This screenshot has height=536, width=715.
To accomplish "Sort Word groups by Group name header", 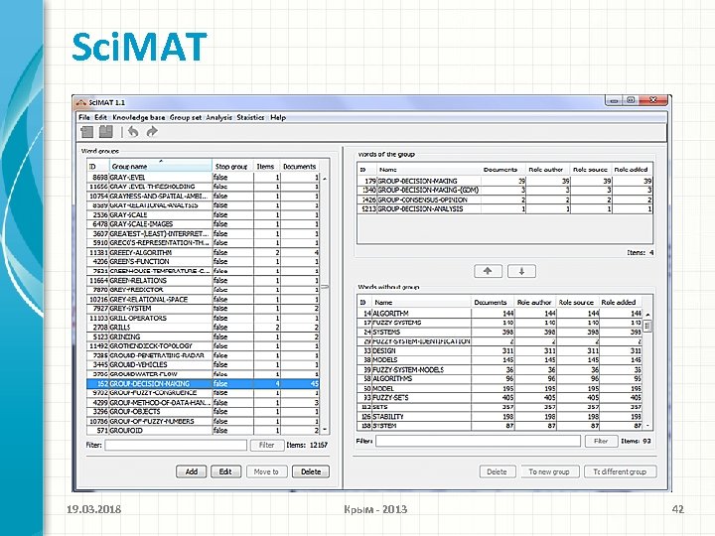I will 161,167.
